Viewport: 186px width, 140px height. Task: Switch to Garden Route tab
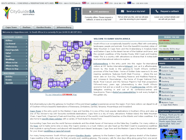[43, 27]
